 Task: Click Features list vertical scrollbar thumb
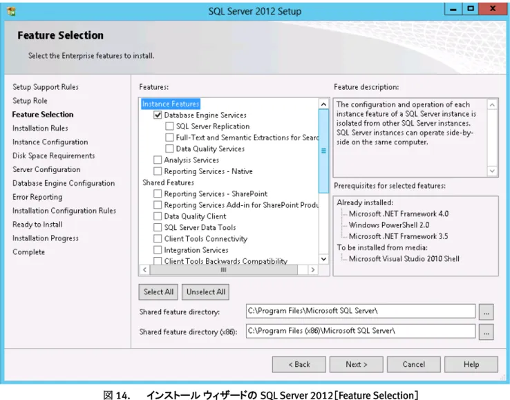point(323,151)
